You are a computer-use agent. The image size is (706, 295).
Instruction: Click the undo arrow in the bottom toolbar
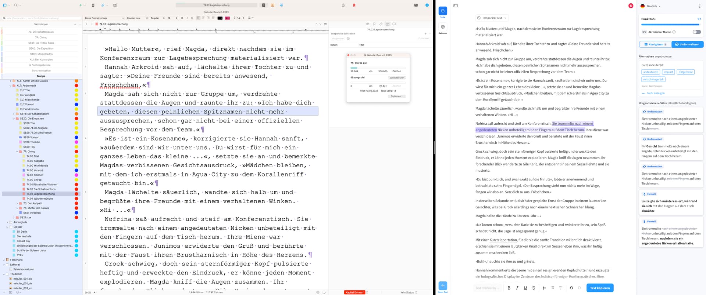pyautogui.click(x=571, y=288)
